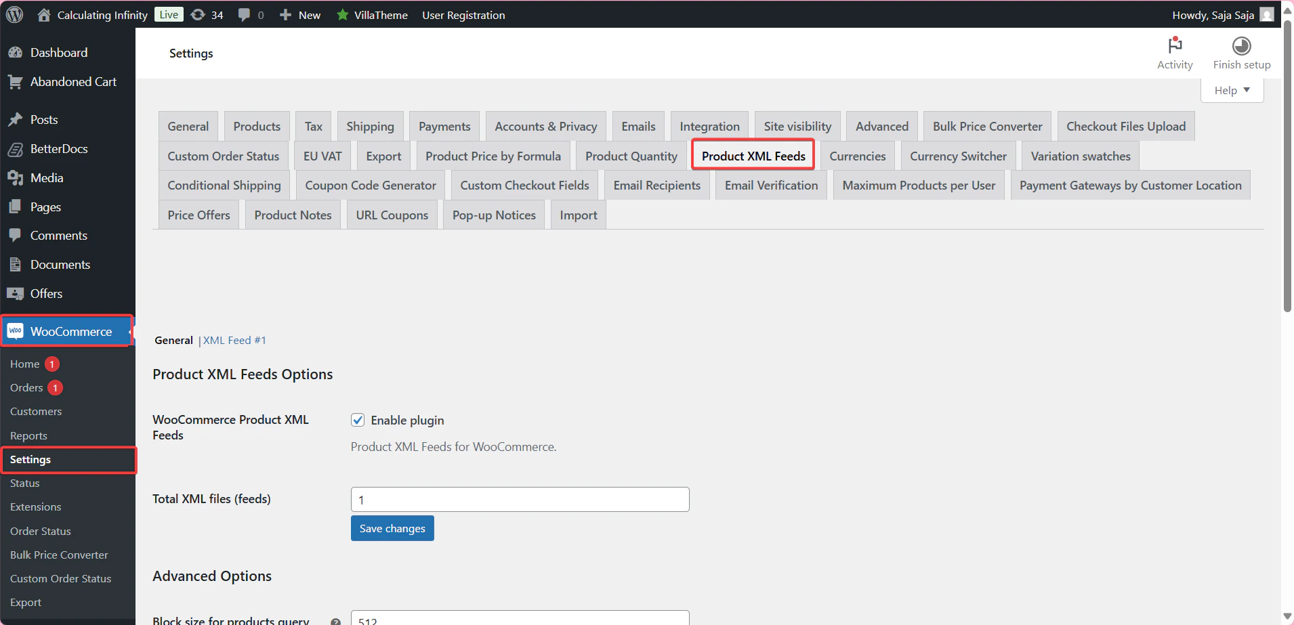1294x625 pixels.
Task: Select the Abandoned Cart sidebar icon
Action: 16,81
